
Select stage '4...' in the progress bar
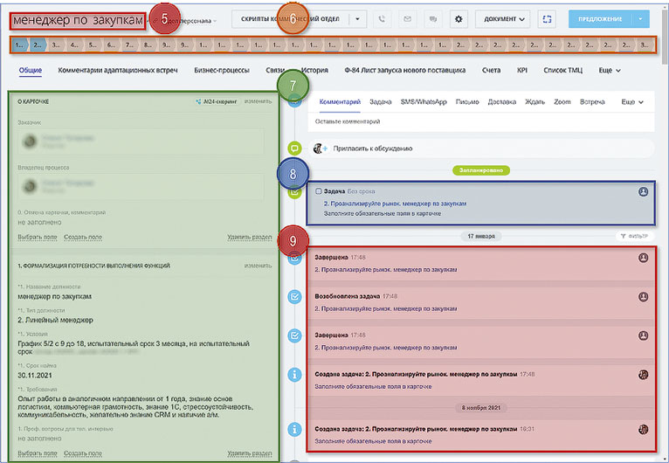74,45
